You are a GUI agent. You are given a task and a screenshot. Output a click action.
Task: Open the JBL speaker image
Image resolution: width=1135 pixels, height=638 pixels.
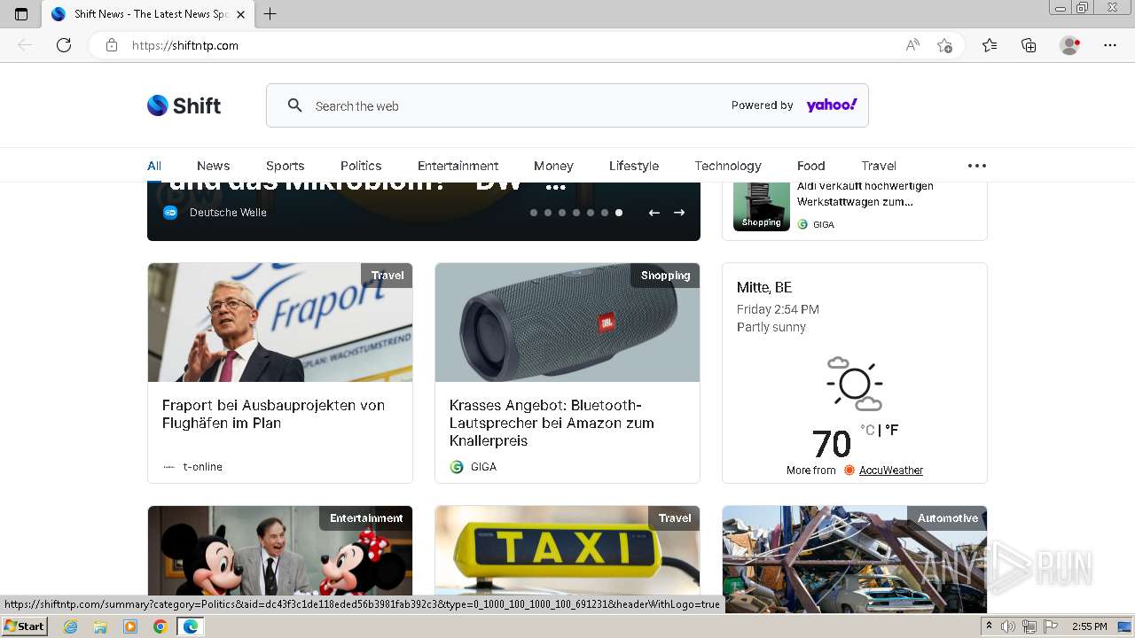pos(567,323)
